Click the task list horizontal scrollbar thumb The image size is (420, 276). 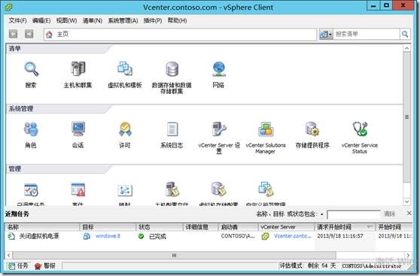click(x=174, y=256)
